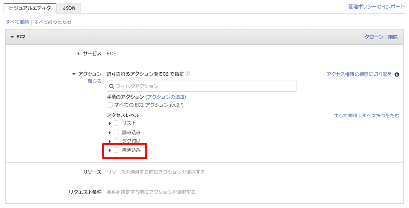Click リソースを適用する前にアクションを選択する text
This screenshot has height=208, width=409.
(x=156, y=172)
